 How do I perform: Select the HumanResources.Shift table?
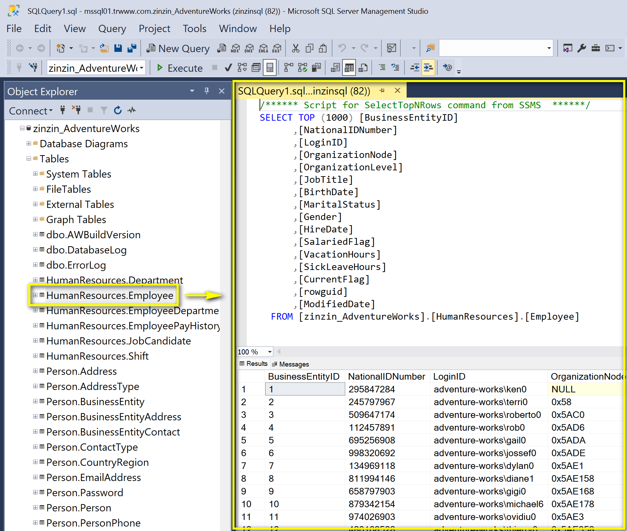click(97, 356)
